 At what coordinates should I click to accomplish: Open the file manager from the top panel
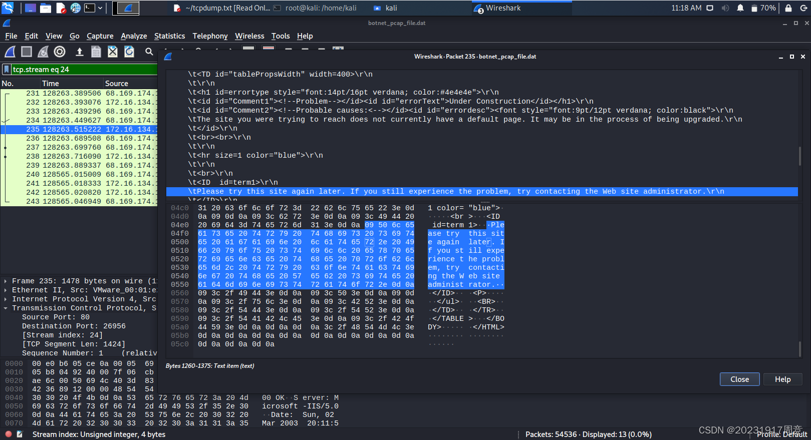coord(46,8)
